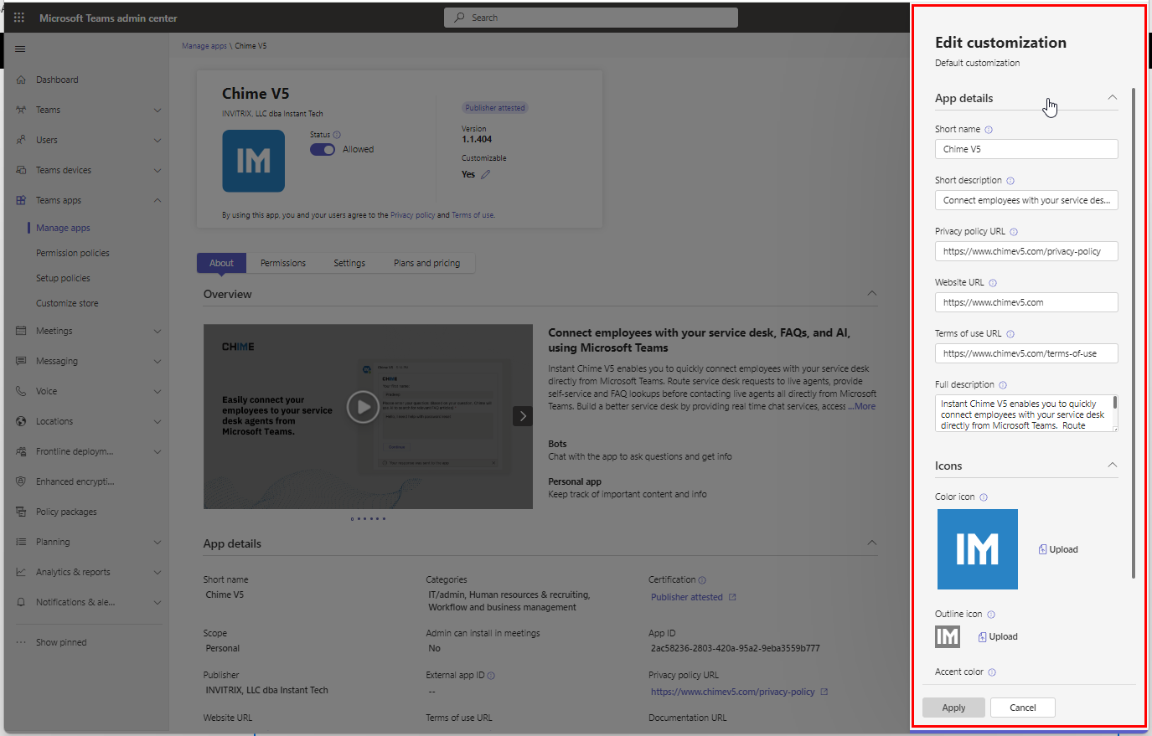Collapse the App details section in main page
This screenshot has height=736, width=1152.
(x=872, y=543)
